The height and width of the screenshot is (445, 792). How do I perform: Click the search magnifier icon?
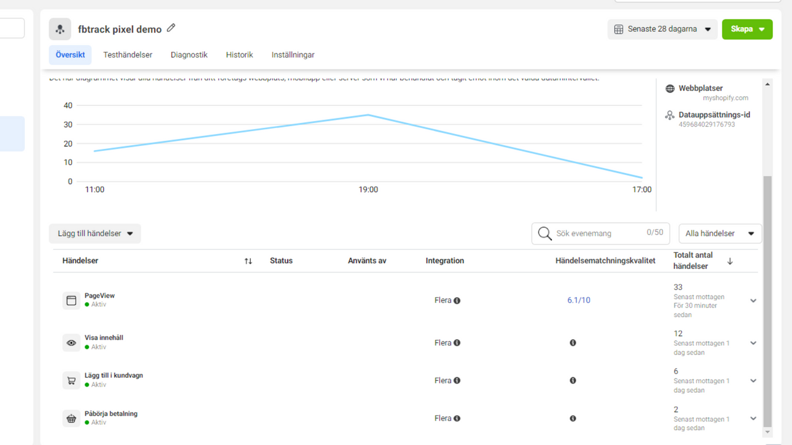[x=544, y=234]
